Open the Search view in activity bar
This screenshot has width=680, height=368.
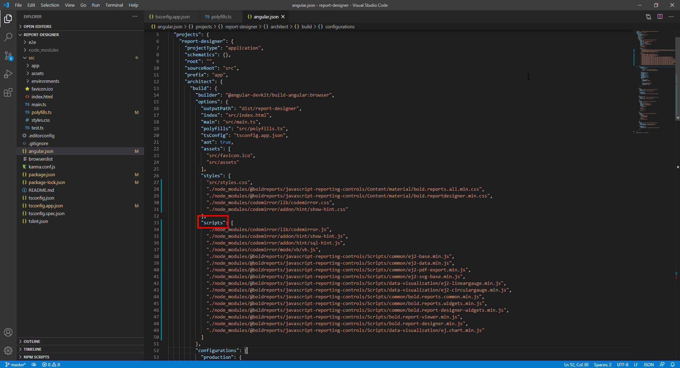click(8, 37)
